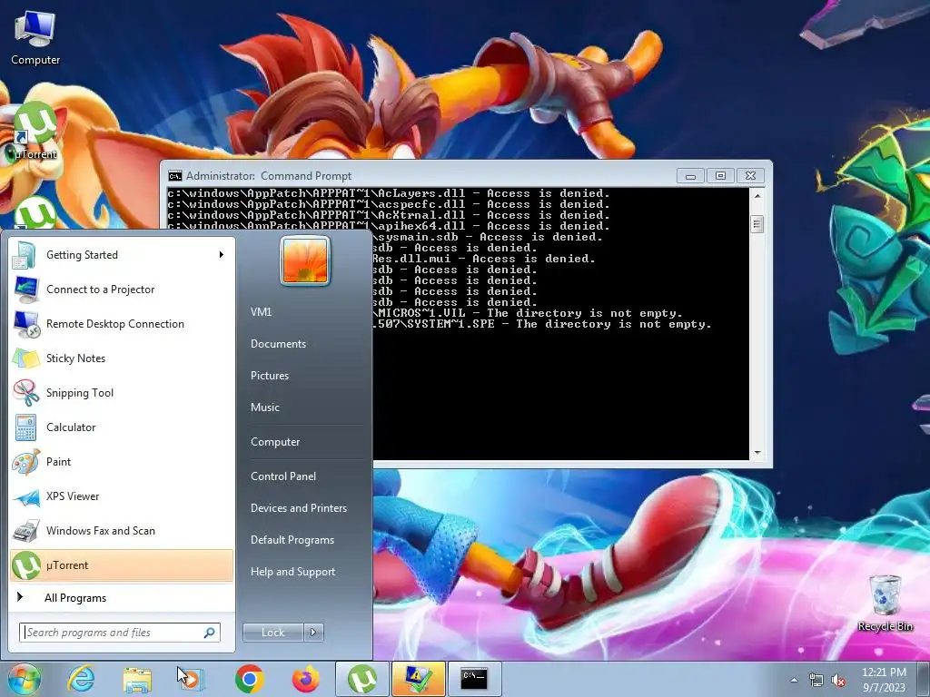Click the Connect to a Projector icon

click(x=25, y=290)
